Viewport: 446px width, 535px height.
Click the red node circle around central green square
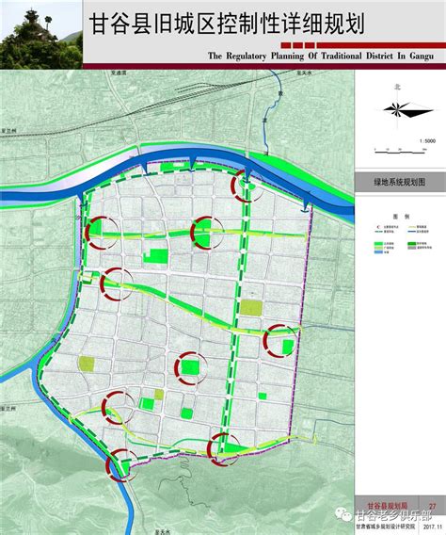pos(191,367)
